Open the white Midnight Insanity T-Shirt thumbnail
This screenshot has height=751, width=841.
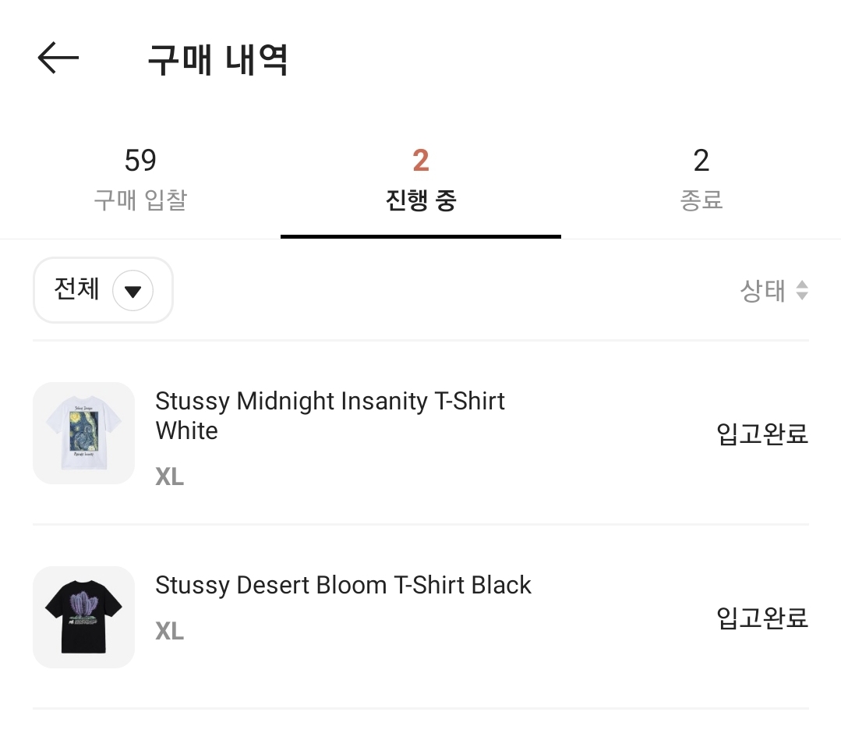[x=83, y=433]
